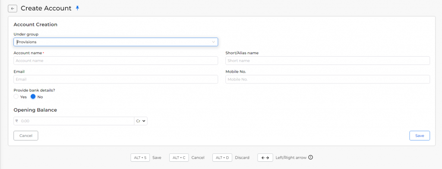Image resolution: width=442 pixels, height=169 pixels.
Task: Click the Opening Balance amount field
Action: [x=77, y=121]
